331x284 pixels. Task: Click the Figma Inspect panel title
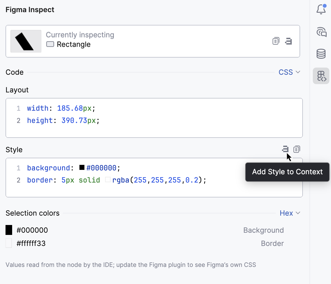pyautogui.click(x=30, y=10)
